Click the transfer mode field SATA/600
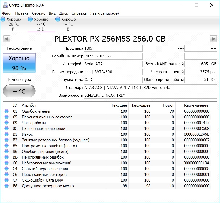Screen dimensions: 220x203 click(113, 72)
